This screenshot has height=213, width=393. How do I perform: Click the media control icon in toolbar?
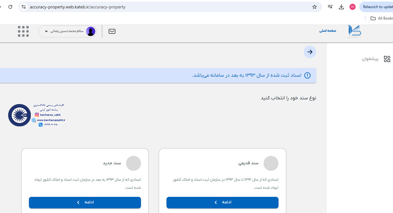[330, 7]
